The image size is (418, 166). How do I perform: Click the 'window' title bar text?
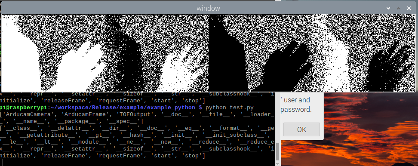click(208, 8)
